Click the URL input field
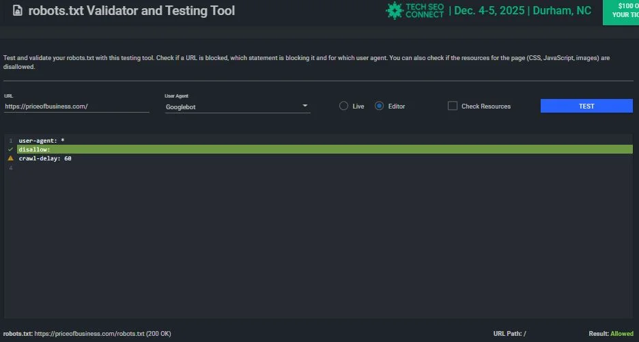This screenshot has height=342, width=639. click(x=76, y=106)
